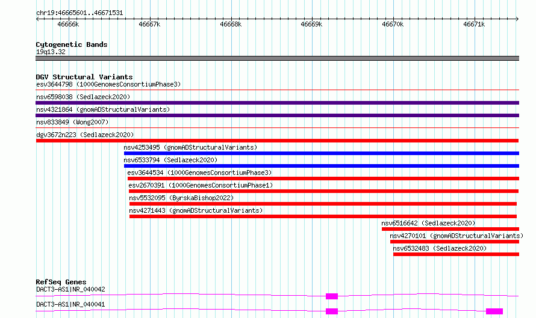
Task: Click the esv3644798 variant label
Action: 108,84
